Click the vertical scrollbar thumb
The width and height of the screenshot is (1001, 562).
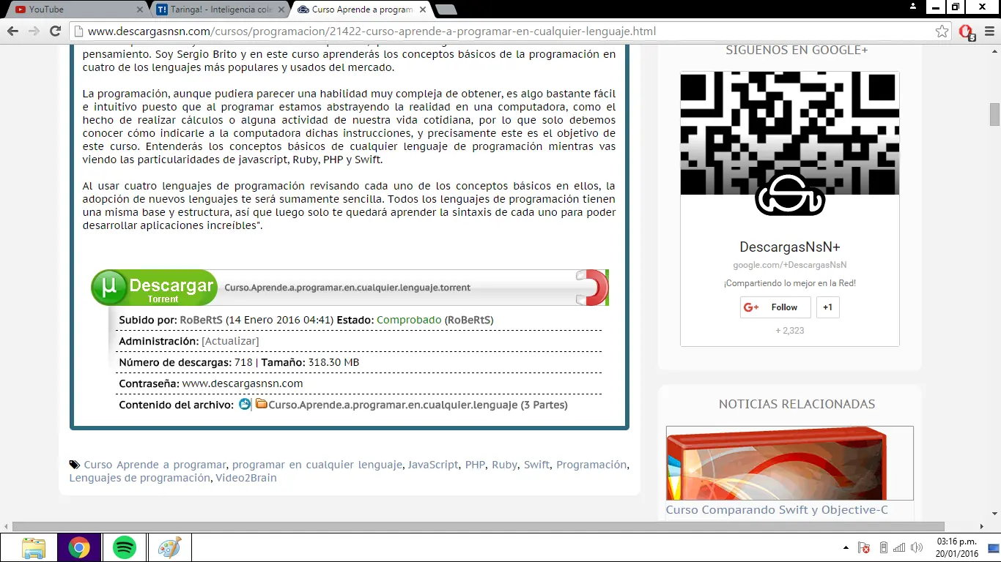click(x=994, y=115)
